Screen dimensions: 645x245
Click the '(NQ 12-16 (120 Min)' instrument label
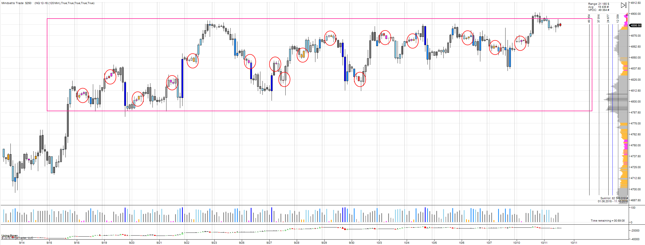[x=47, y=3]
